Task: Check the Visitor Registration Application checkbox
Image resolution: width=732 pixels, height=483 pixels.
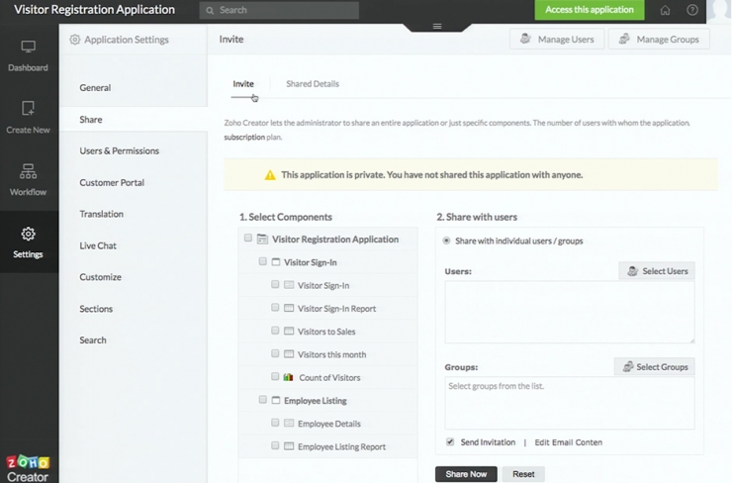Action: click(x=248, y=239)
